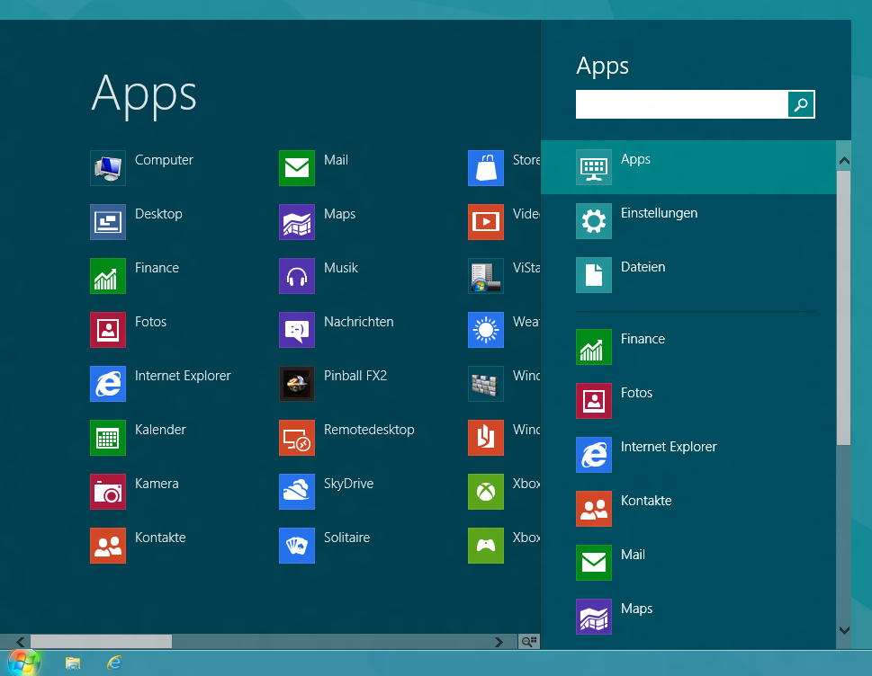Open the Remotedesktop app
The width and height of the screenshot is (872, 676).
tap(346, 437)
